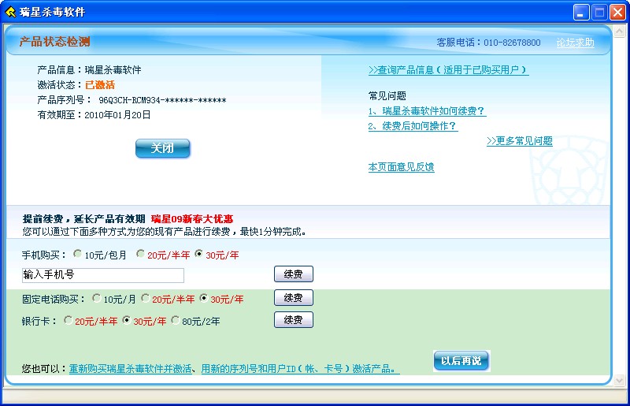Click the 已激活 status text
This screenshot has width=630, height=406.
pyautogui.click(x=100, y=85)
